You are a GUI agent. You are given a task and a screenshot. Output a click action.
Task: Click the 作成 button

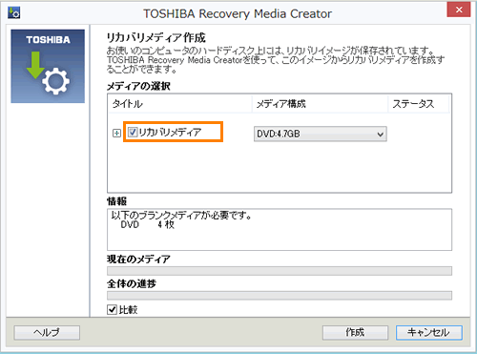pos(355,333)
